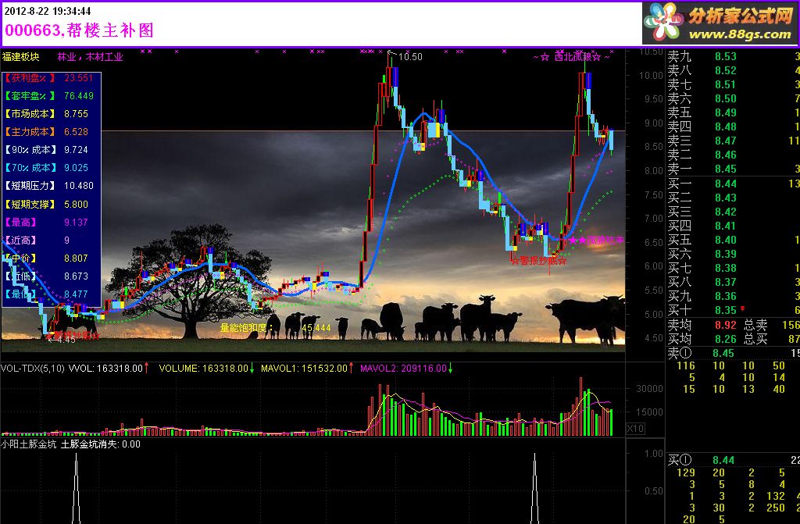Select the 套牢盘% 76.449 row
Screen dimensions: 800x524
pos(49,95)
